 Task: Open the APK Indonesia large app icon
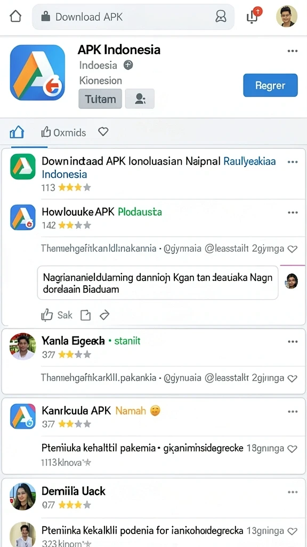tap(38, 72)
